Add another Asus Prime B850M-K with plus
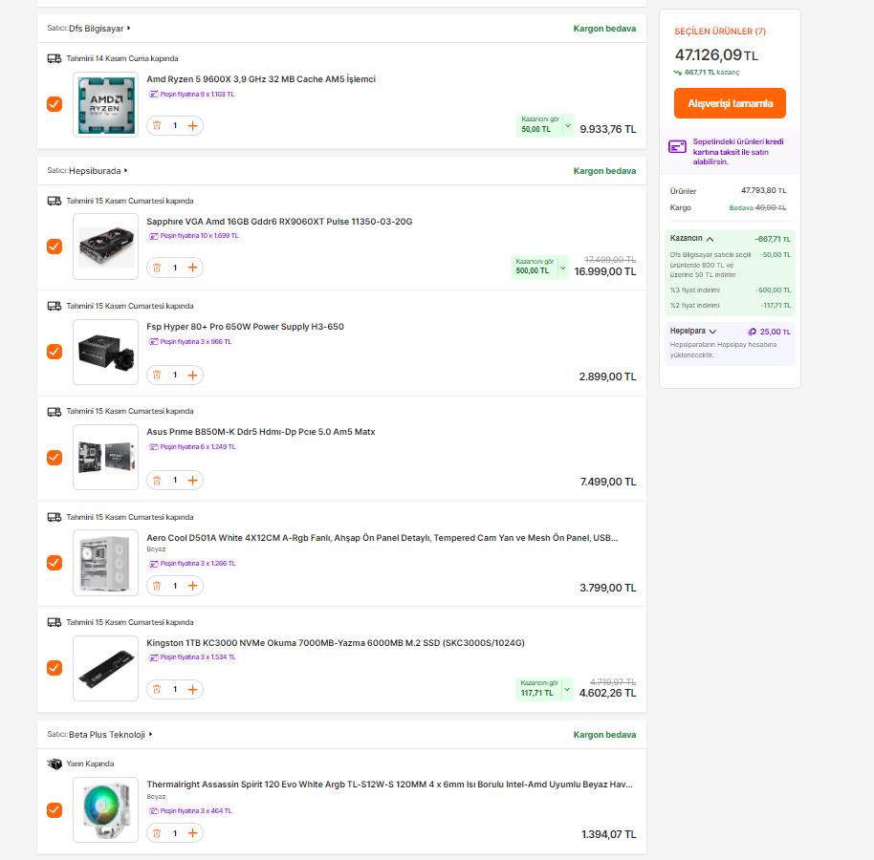Image resolution: width=874 pixels, height=860 pixels. coord(193,480)
